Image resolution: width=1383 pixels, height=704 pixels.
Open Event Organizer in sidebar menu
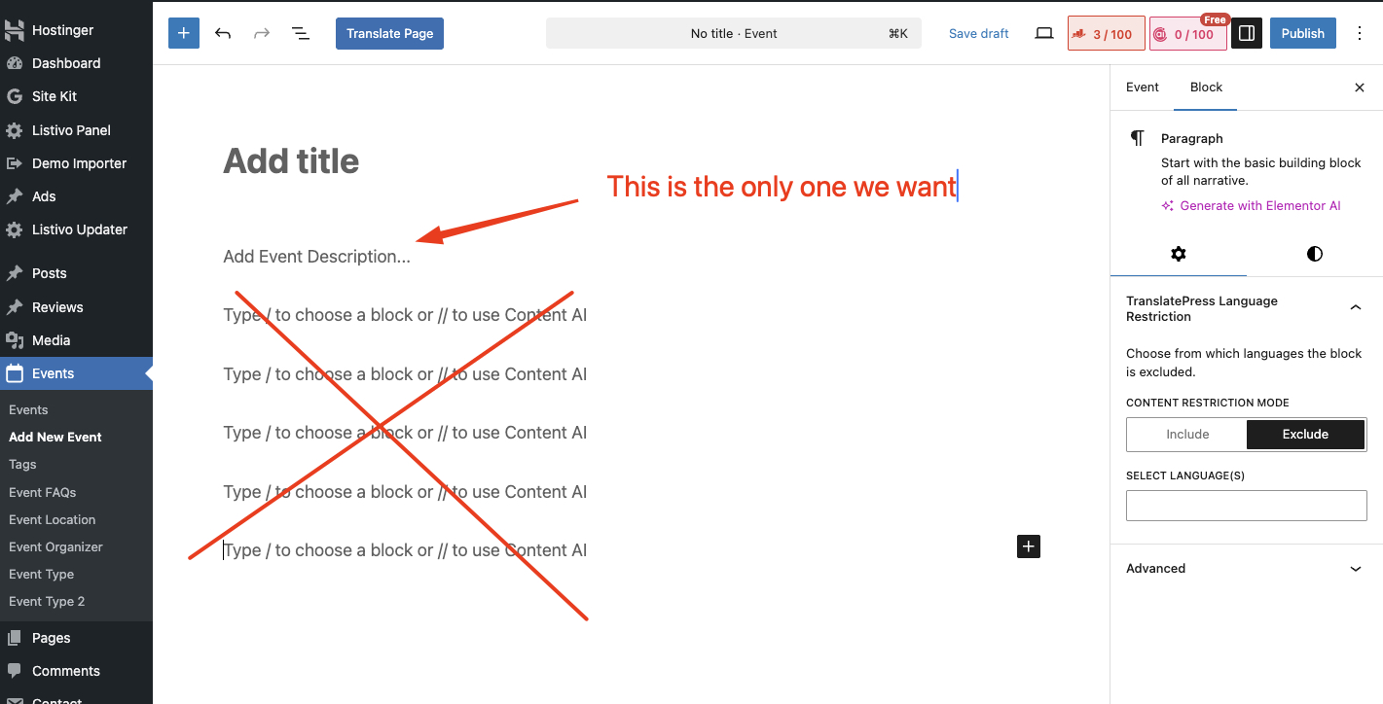55,546
